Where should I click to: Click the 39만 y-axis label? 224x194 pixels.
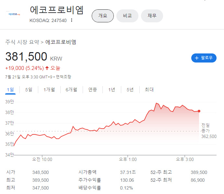click(10, 102)
